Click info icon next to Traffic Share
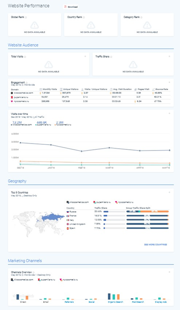180x310 pixels. 111,57
